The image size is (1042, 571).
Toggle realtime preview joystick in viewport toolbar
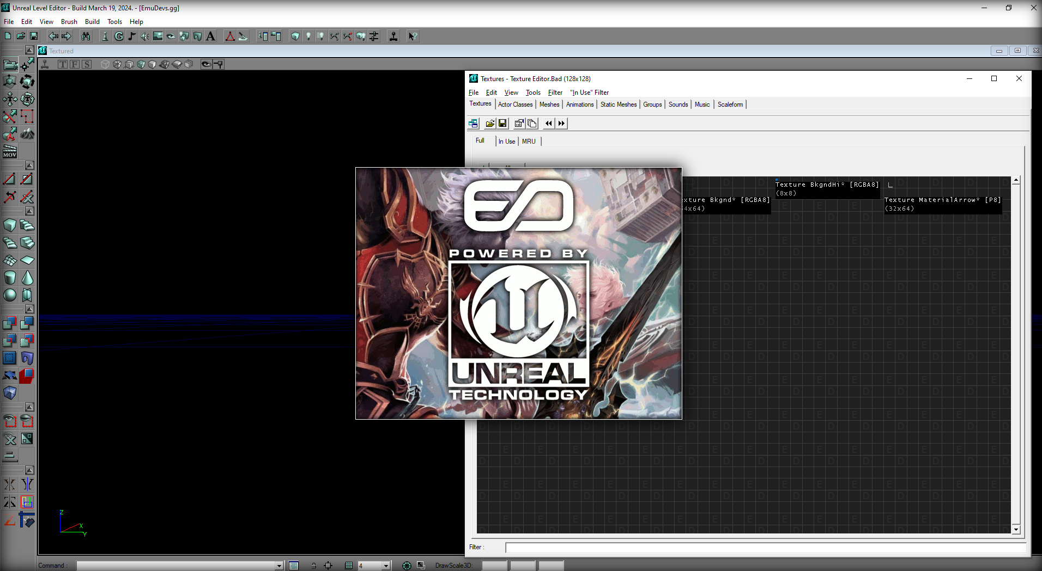point(45,64)
